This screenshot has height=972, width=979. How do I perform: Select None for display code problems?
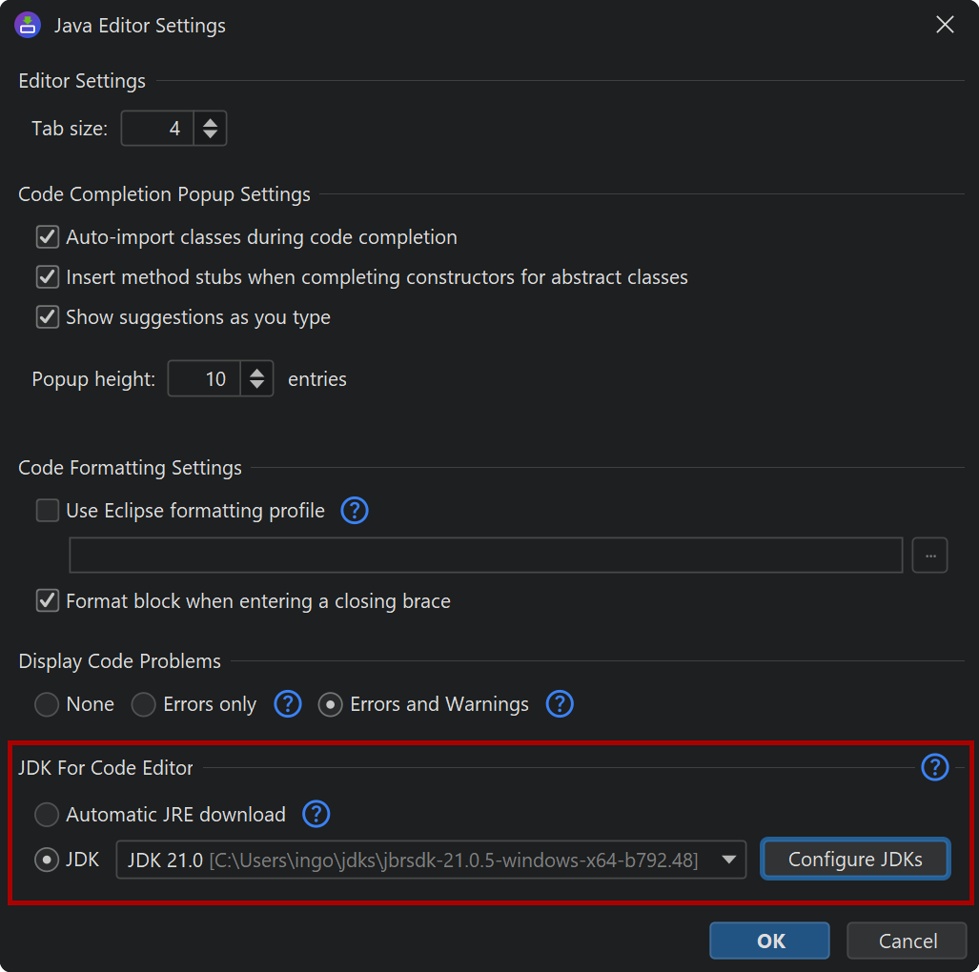point(47,704)
